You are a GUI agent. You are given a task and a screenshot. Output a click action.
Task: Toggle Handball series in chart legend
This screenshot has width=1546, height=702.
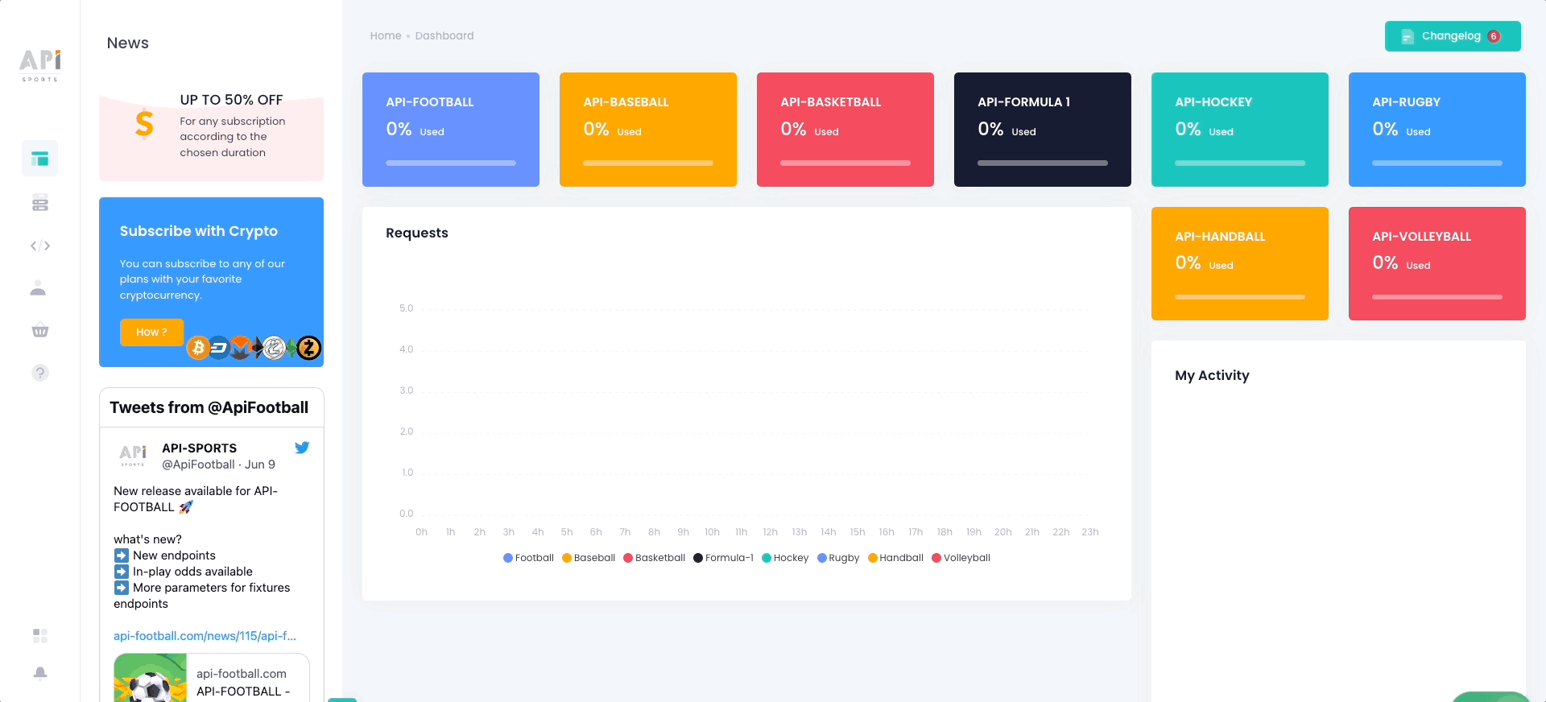click(895, 558)
